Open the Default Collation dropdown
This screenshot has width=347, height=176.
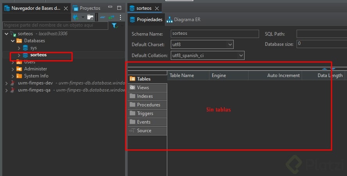point(241,55)
